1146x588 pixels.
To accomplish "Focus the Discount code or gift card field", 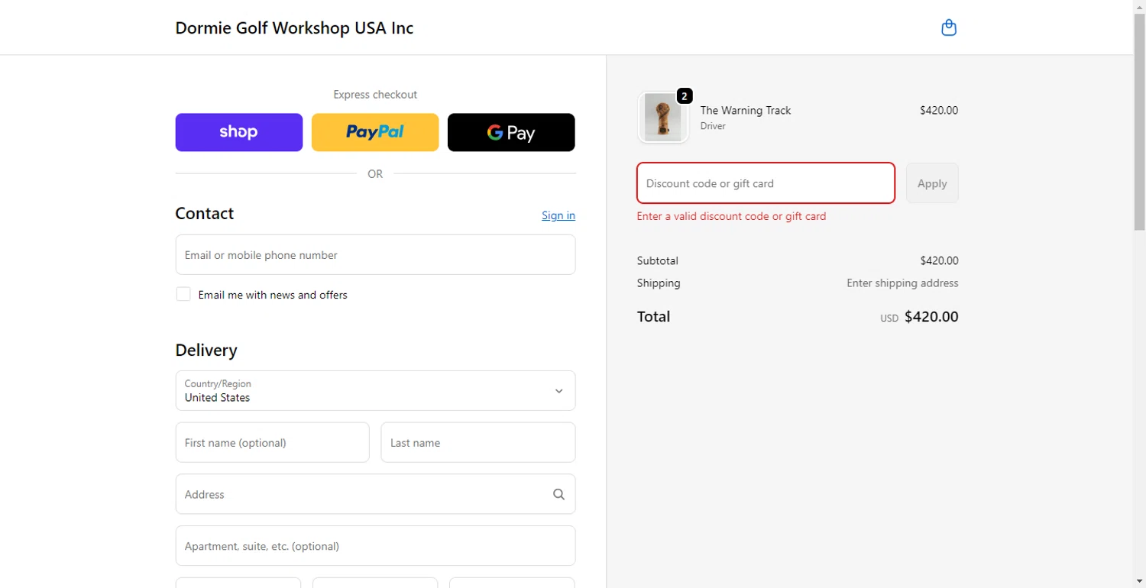I will 766,183.
